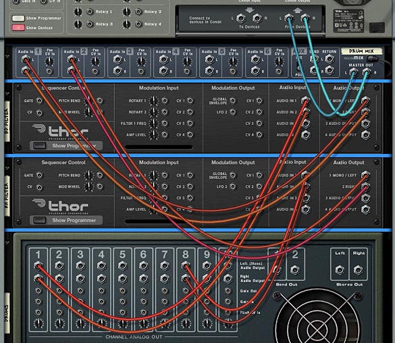Click the HH FILTER tape label

coord(7,196)
